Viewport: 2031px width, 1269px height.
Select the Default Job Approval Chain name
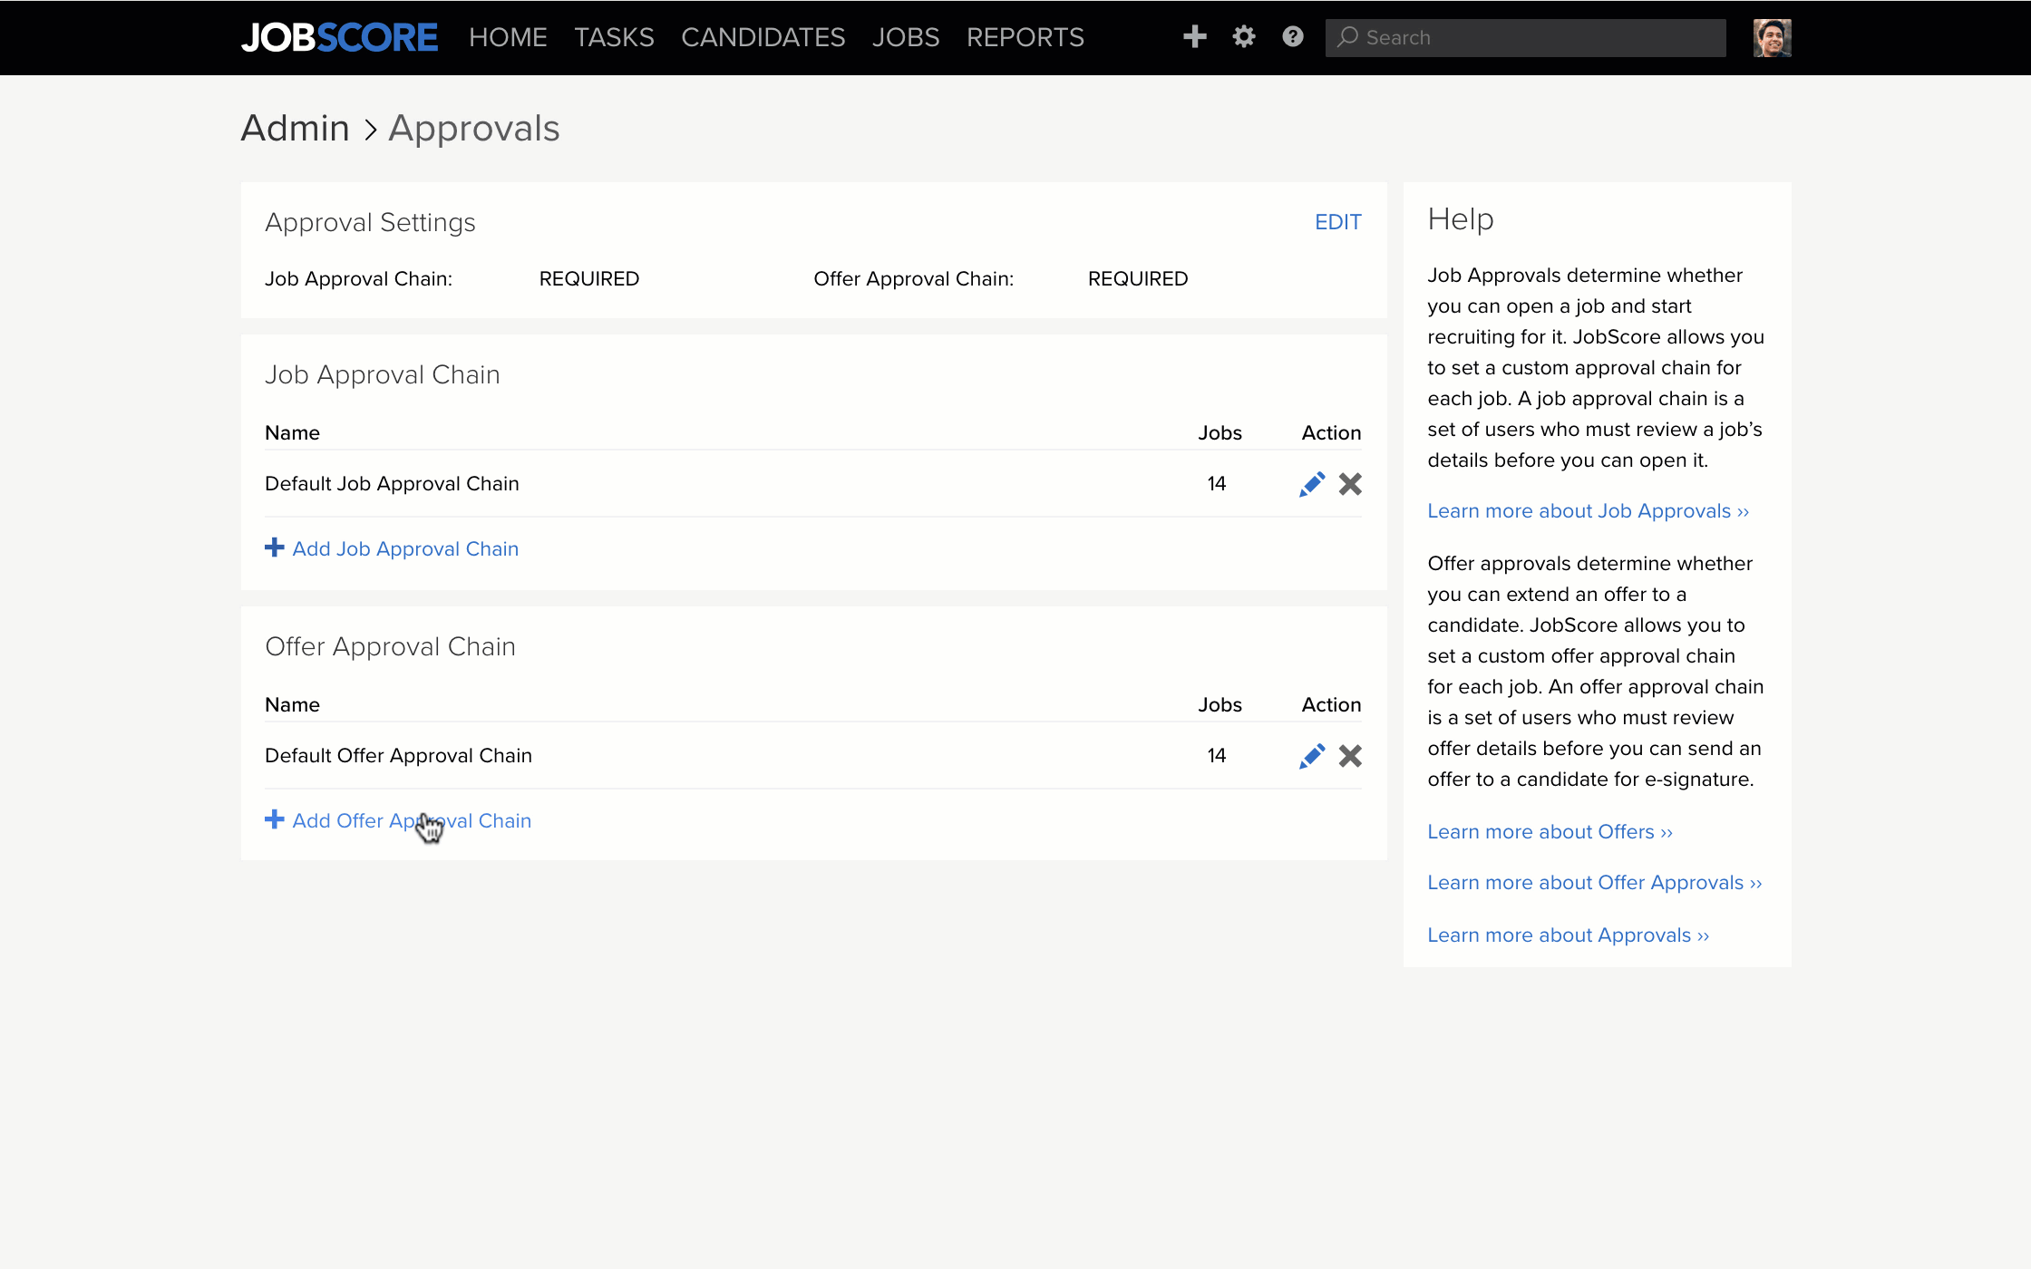click(392, 484)
